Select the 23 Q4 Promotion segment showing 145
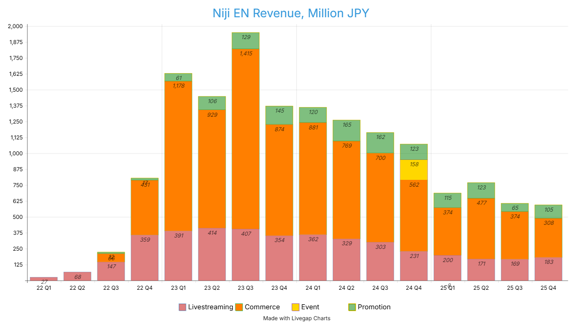The width and height of the screenshot is (582, 327). [279, 115]
